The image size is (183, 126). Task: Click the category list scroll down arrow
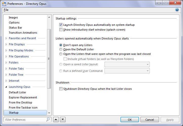(49, 113)
